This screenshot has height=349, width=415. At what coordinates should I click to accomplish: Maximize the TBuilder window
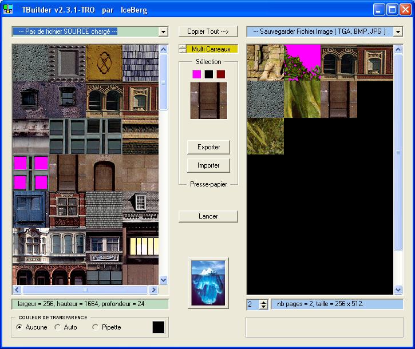[392, 10]
